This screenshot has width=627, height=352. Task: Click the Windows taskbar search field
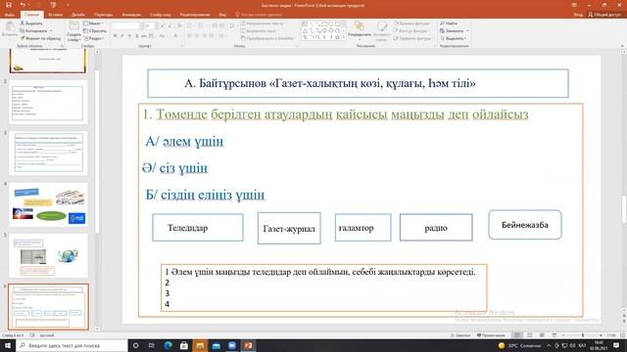(72, 345)
